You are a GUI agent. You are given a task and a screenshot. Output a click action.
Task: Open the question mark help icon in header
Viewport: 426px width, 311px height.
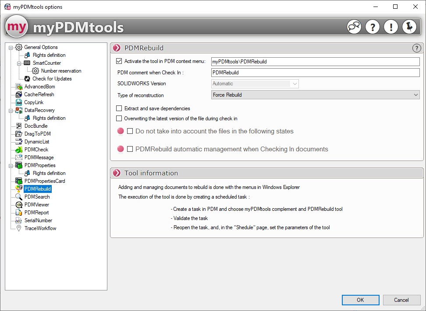(x=372, y=27)
